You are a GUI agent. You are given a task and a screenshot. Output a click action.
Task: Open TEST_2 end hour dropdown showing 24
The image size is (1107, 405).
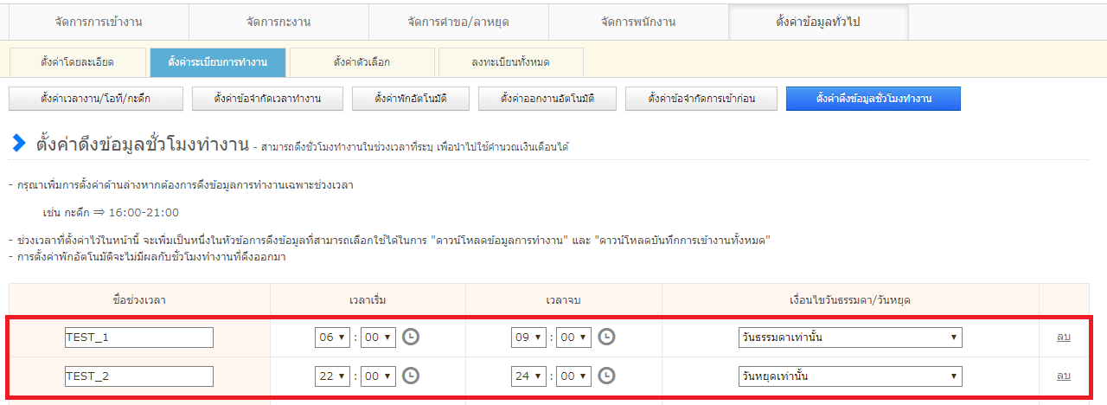click(x=528, y=376)
